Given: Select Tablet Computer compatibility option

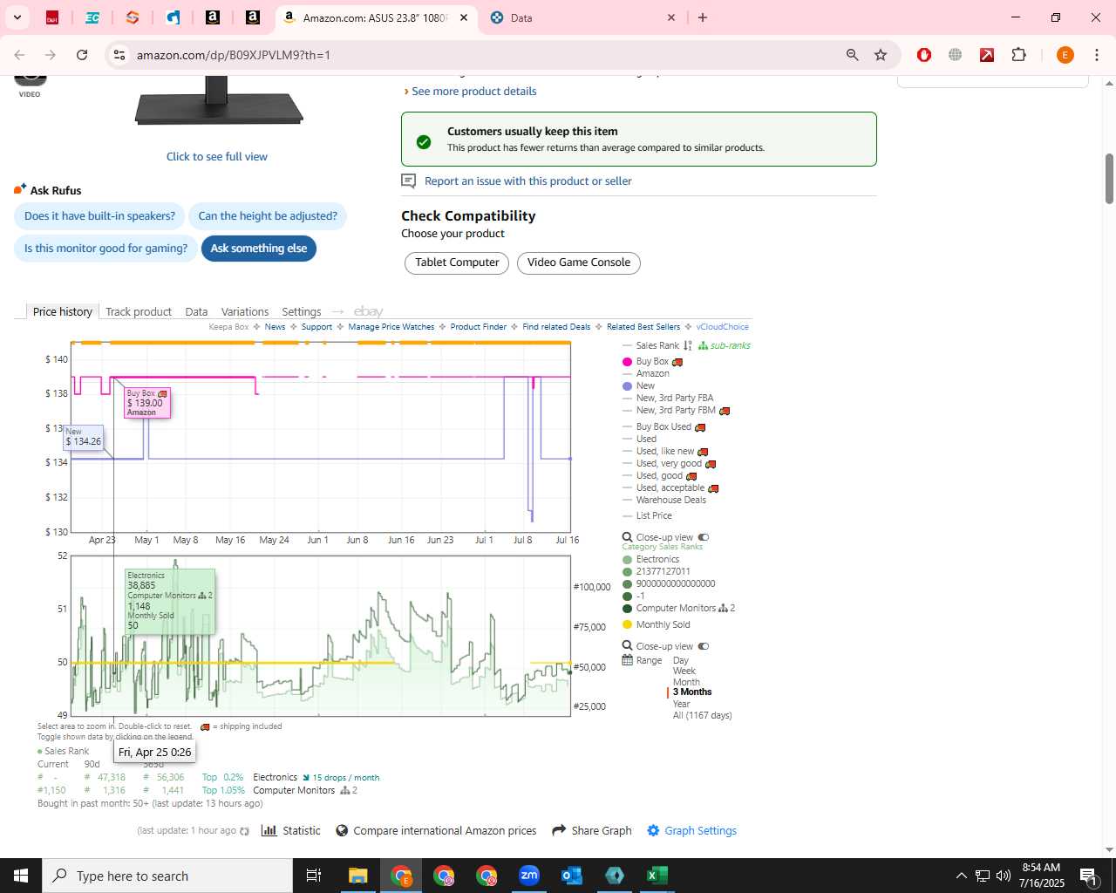Looking at the screenshot, I should click(457, 262).
